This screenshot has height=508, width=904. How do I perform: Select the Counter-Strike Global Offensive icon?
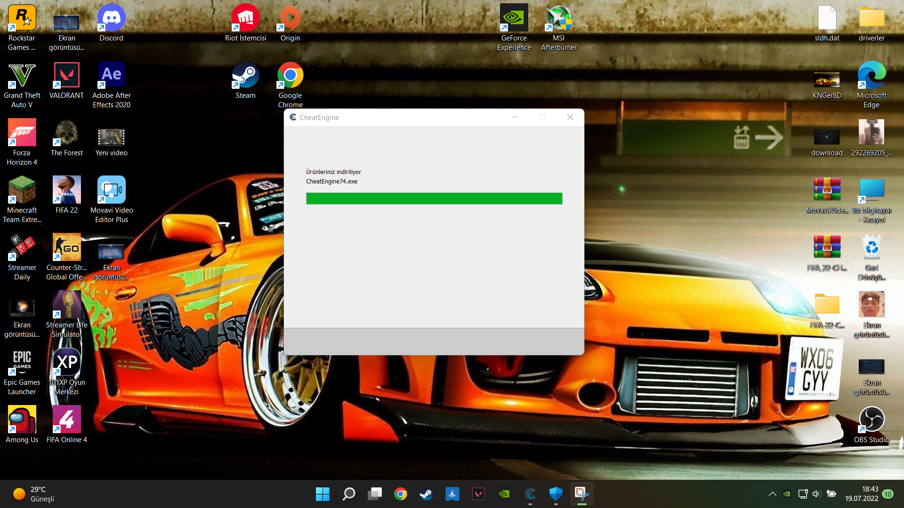coord(66,248)
